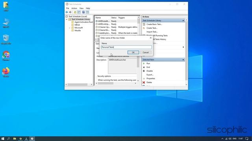Open the Windows Start button
Screen dimensions: 252x141
[x=3, y=139]
